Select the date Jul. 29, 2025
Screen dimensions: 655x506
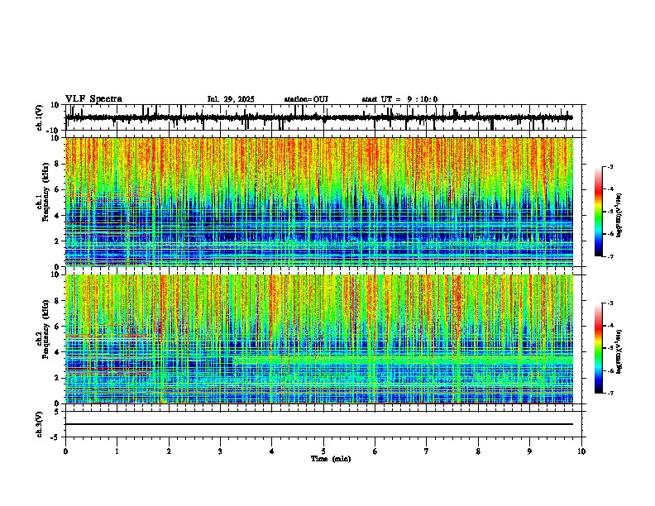click(231, 99)
